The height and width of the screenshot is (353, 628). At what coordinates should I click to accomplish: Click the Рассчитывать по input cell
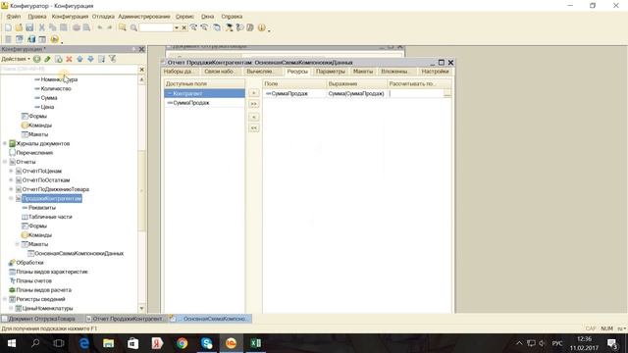[x=415, y=94]
